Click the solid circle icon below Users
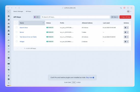140x92 pixels. coord(9,34)
